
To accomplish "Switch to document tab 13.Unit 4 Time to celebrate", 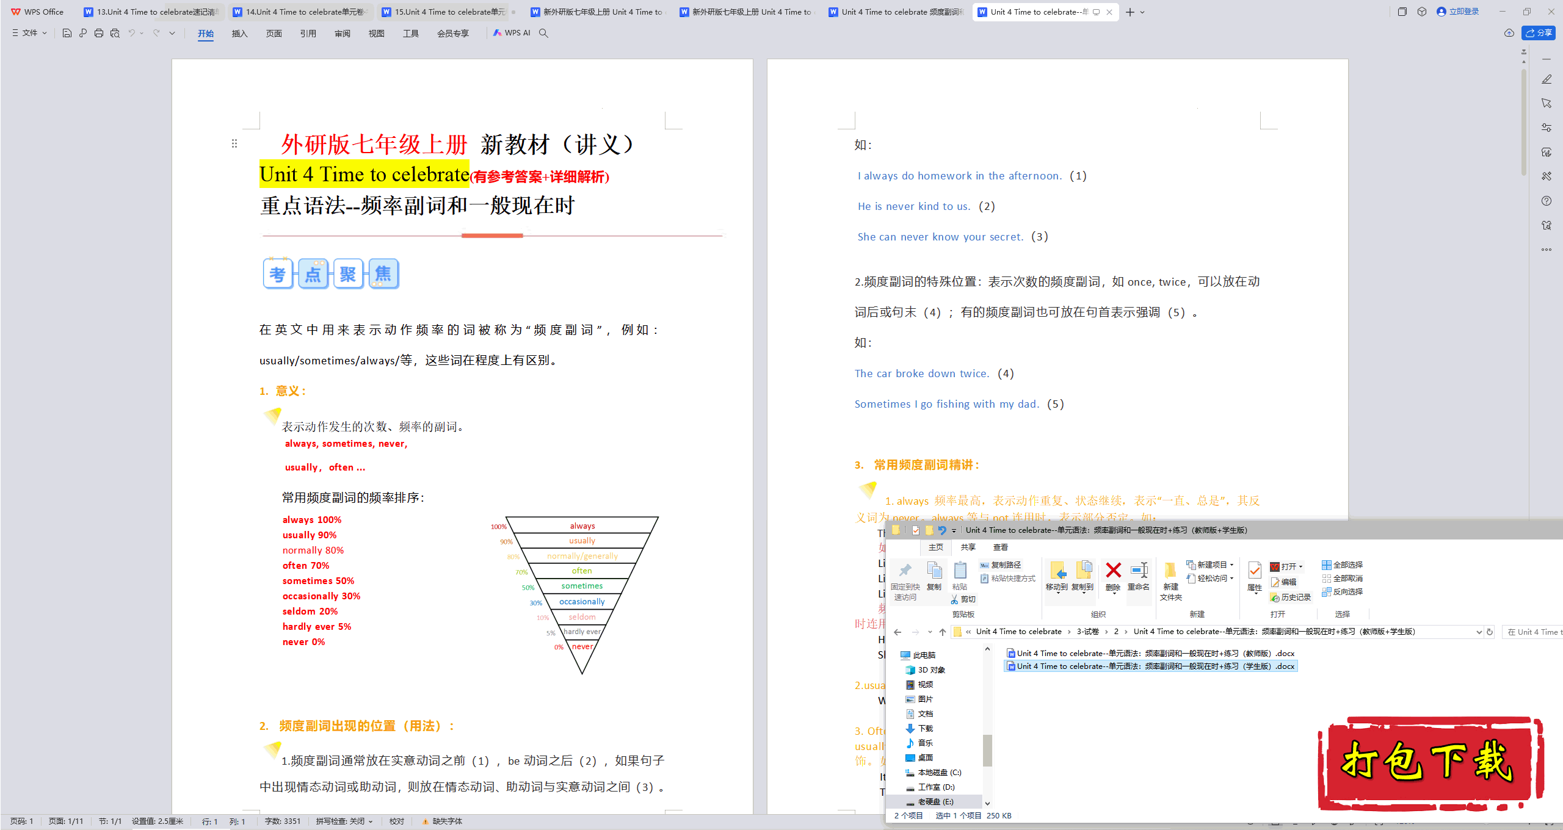I will [x=152, y=12].
